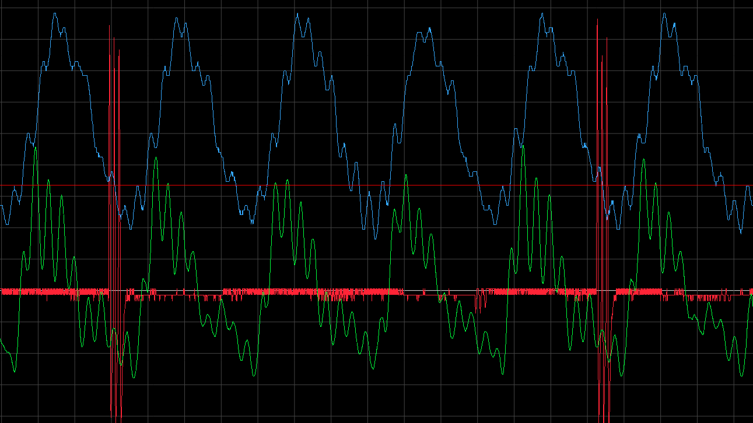Click the rightmost blue waveform peak
The height and width of the screenshot is (423, 753).
click(x=664, y=14)
